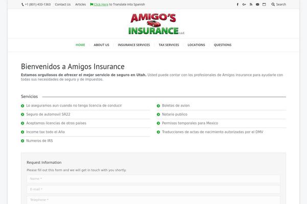
Task: Click the green flag translate icon
Action: [x=92, y=4]
